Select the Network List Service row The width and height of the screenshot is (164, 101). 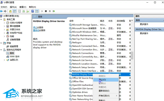[100, 60]
